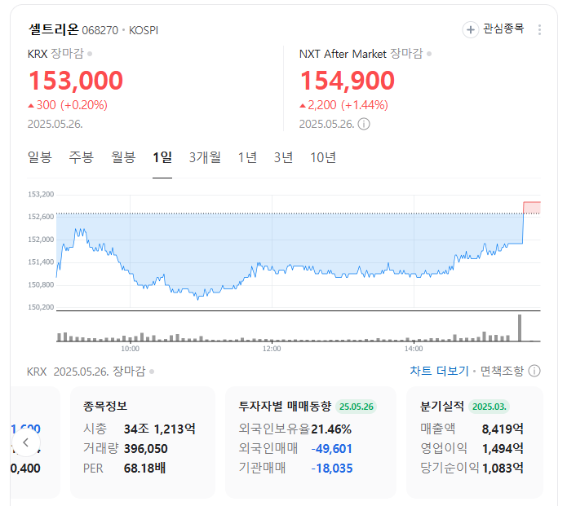Add stock to 관심종목 watchlist plus icon
567x506 pixels.
click(471, 29)
